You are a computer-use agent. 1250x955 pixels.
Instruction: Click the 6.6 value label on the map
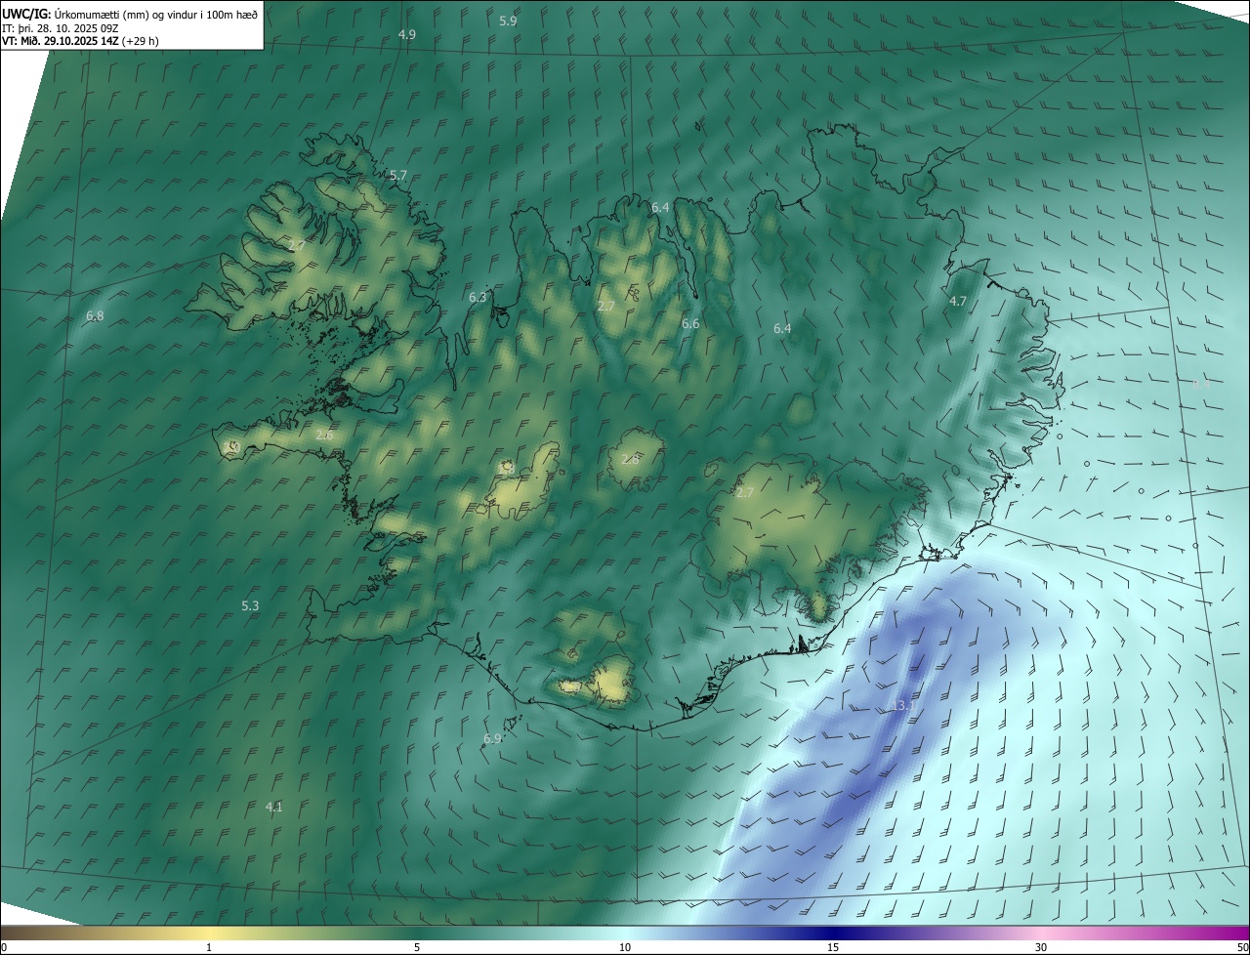(x=690, y=323)
